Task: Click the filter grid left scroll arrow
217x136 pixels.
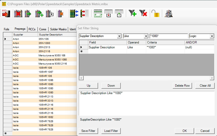Action: 81,78
